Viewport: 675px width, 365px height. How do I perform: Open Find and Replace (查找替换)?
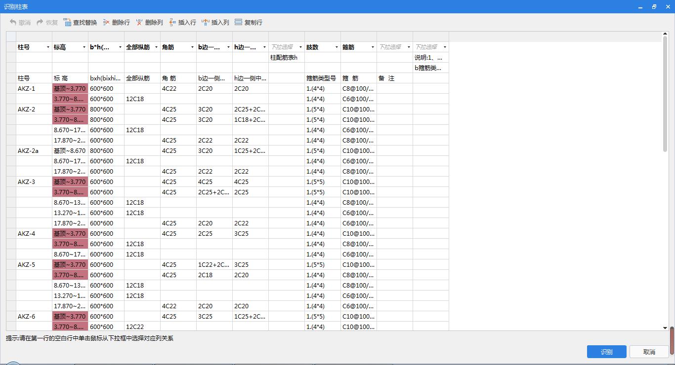(x=80, y=22)
